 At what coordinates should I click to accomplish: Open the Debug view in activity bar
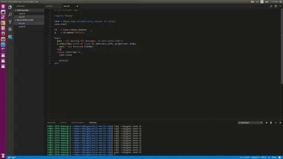point(10,30)
